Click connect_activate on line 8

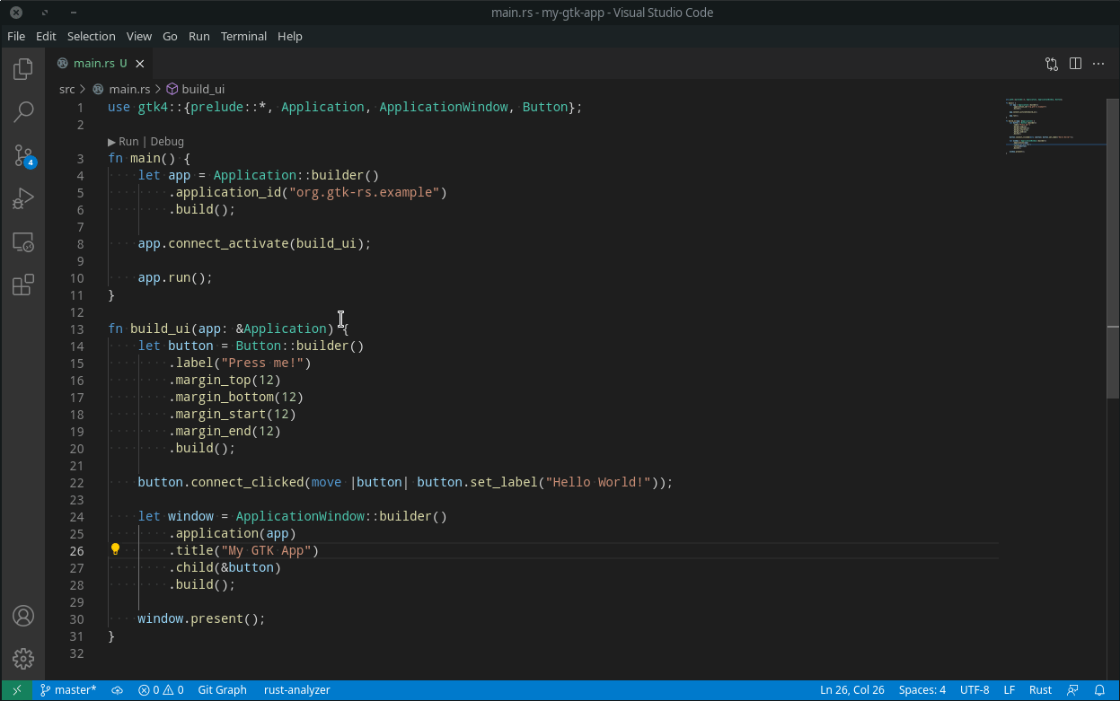(228, 243)
